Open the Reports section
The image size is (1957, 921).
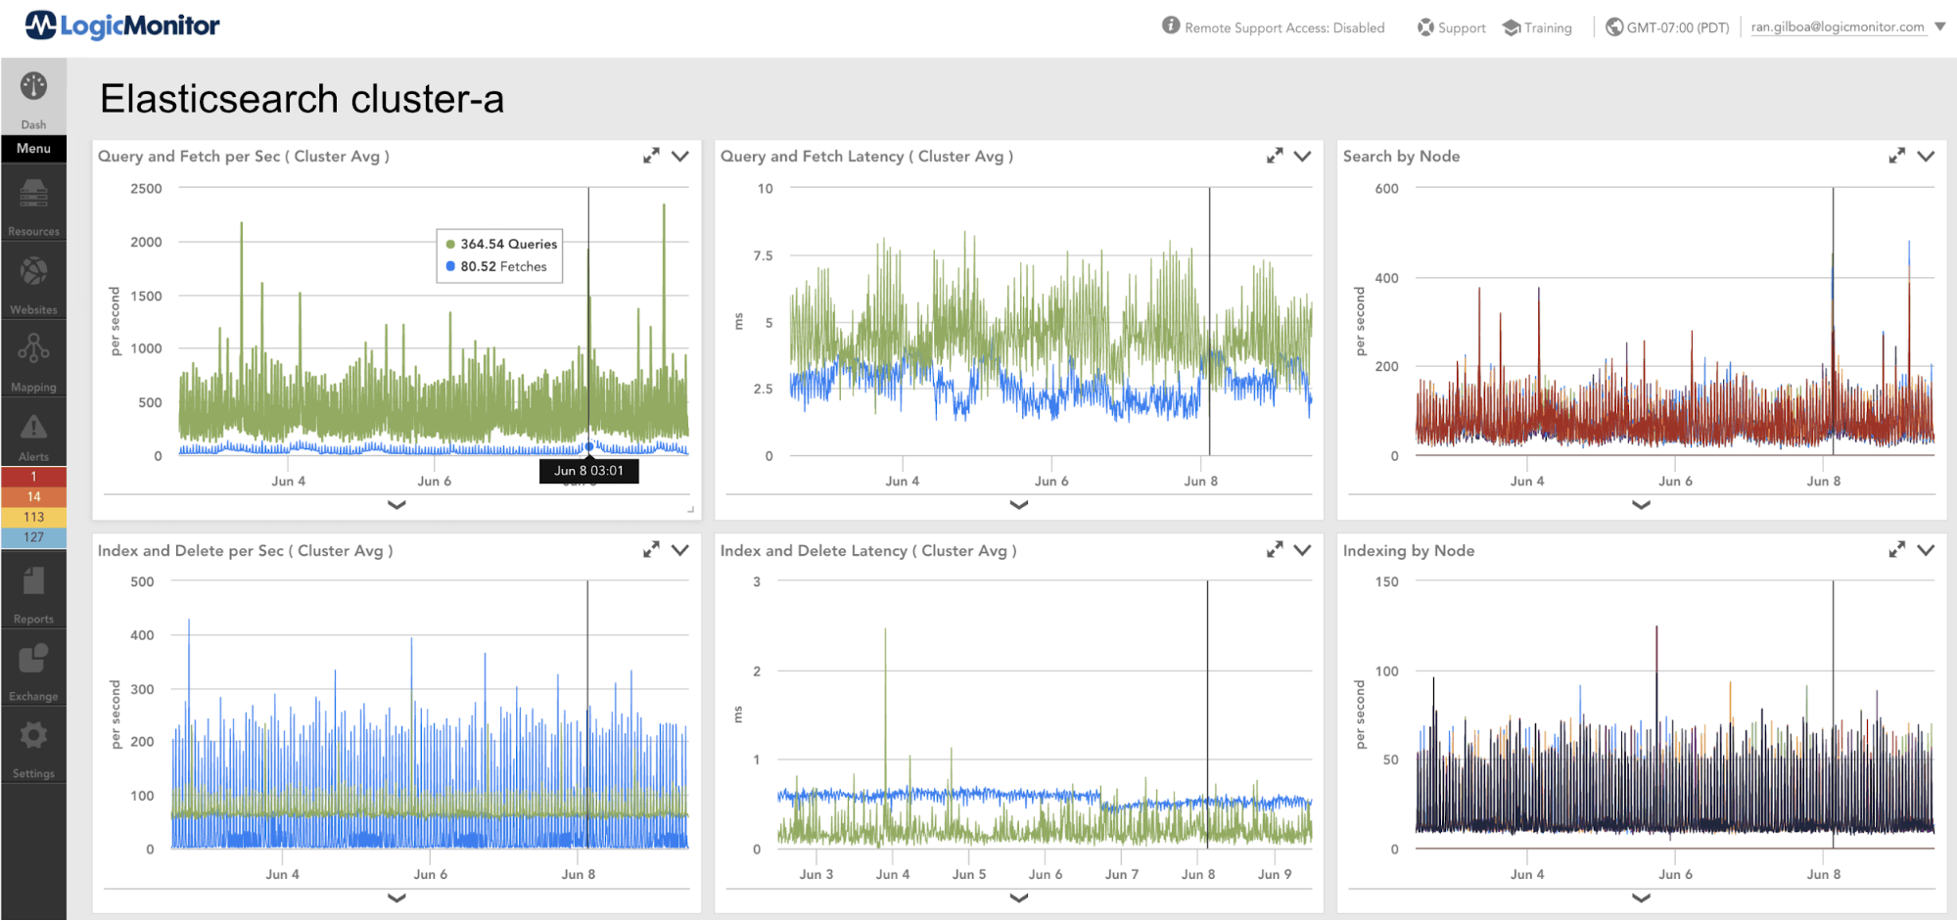(x=33, y=590)
